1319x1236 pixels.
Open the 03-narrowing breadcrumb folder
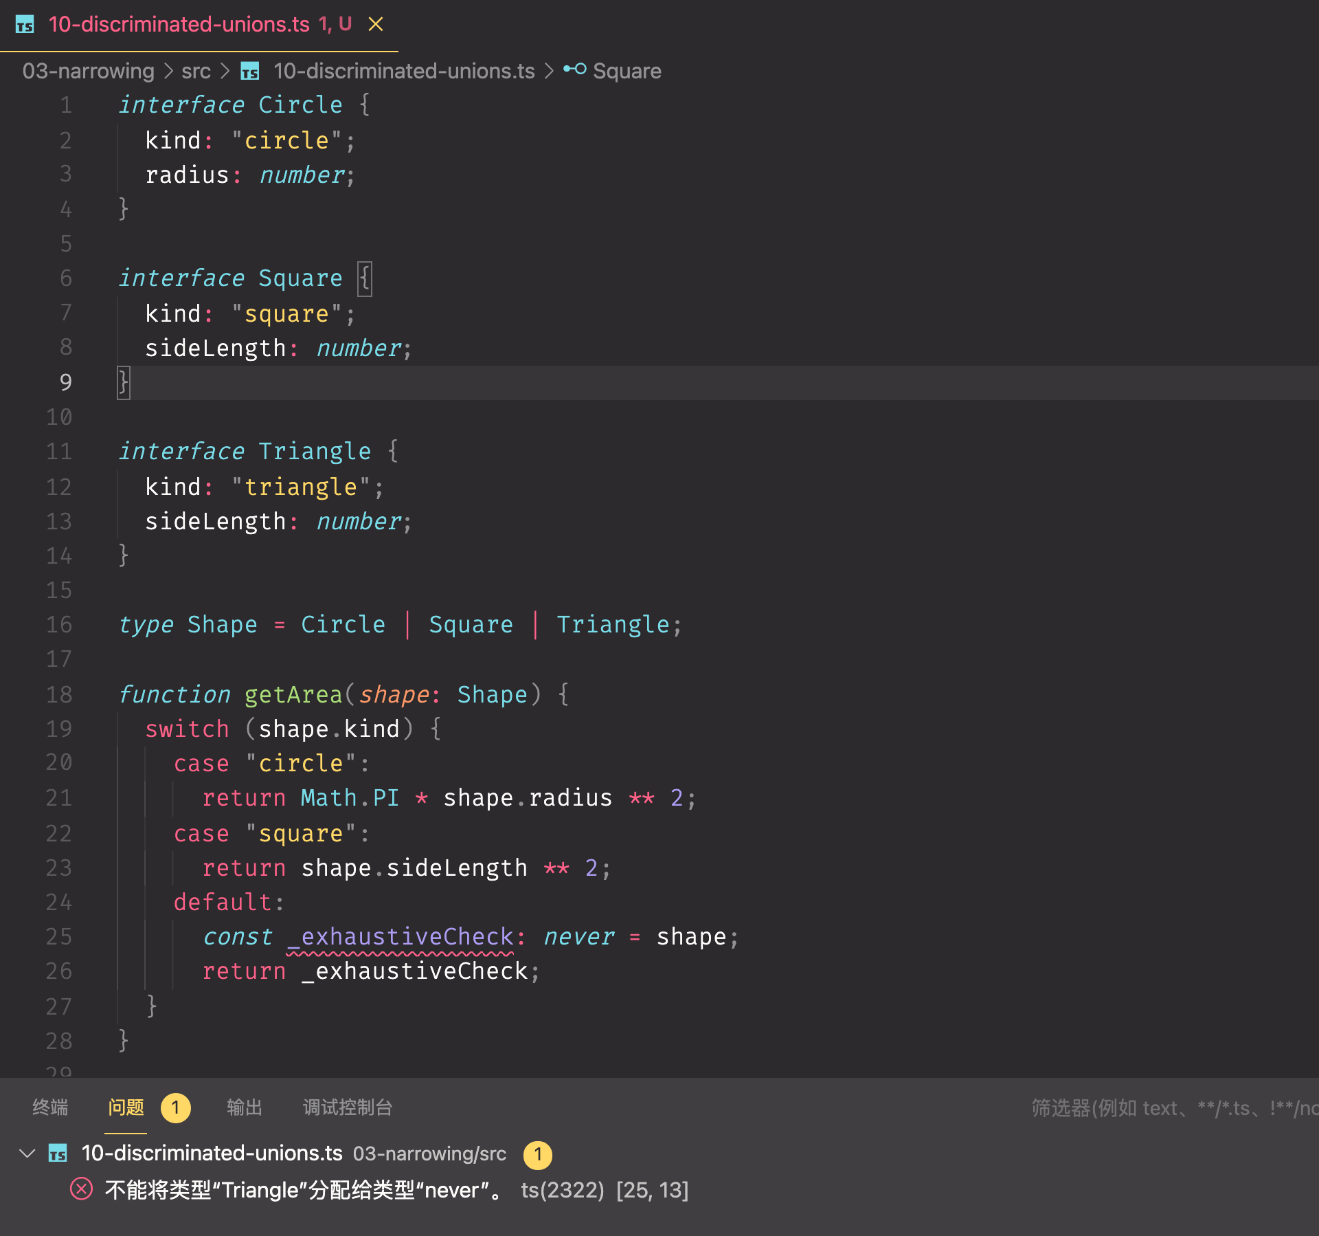click(88, 71)
